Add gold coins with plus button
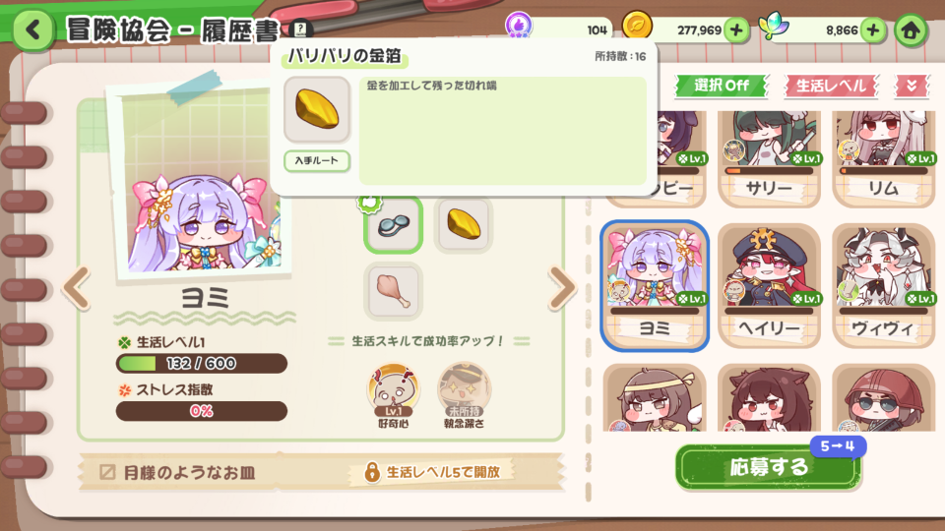This screenshot has width=945, height=531. (736, 29)
